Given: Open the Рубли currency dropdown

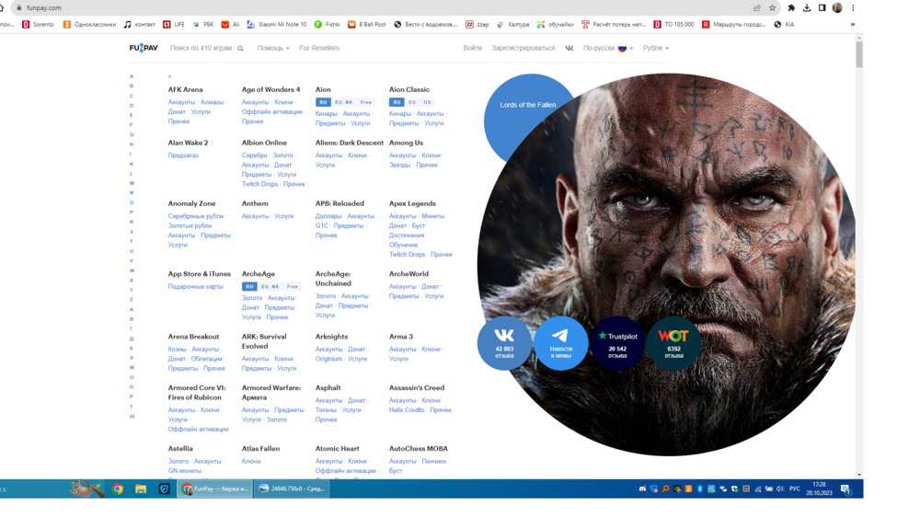Looking at the screenshot, I should point(655,48).
